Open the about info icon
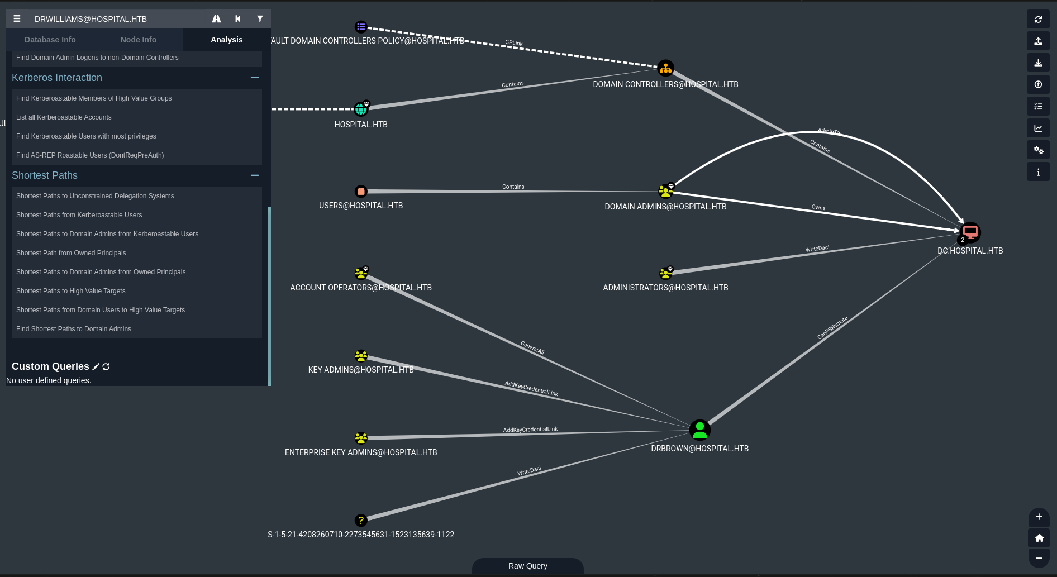This screenshot has width=1057, height=577. [1038, 172]
